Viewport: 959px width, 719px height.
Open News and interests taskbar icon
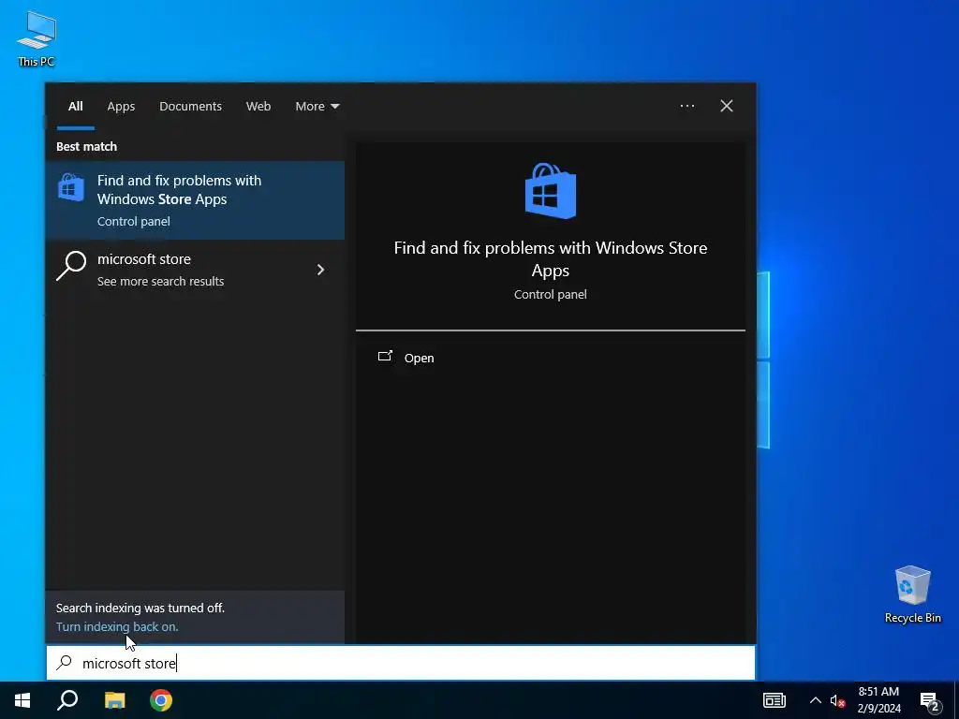774,700
